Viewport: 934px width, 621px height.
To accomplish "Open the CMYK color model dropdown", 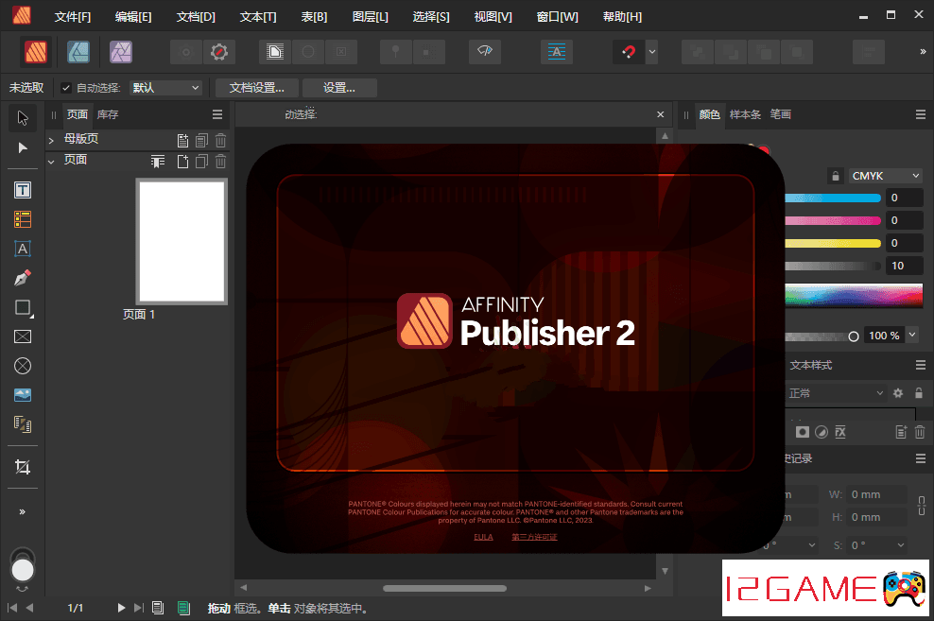I will coord(887,176).
